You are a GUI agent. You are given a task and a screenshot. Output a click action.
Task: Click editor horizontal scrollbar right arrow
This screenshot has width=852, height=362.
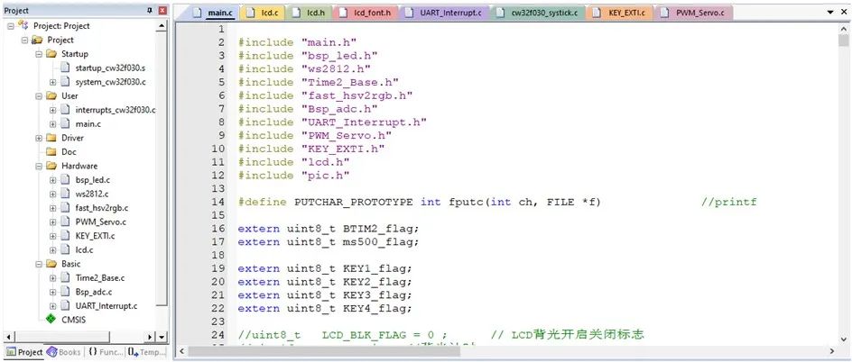[832, 351]
